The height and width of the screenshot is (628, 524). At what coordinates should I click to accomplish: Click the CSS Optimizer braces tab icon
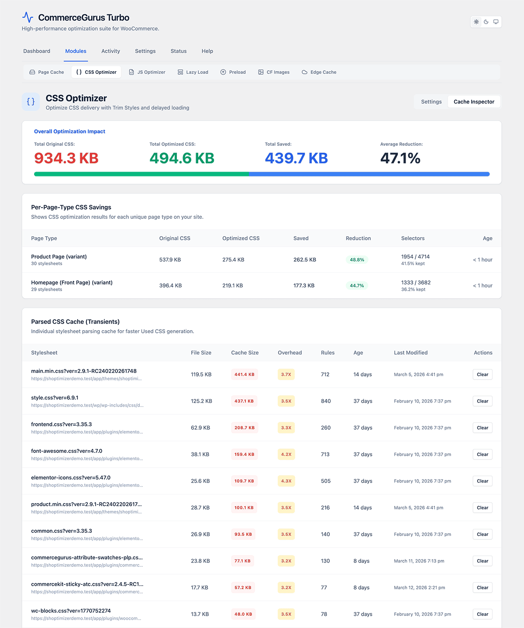[x=79, y=72]
